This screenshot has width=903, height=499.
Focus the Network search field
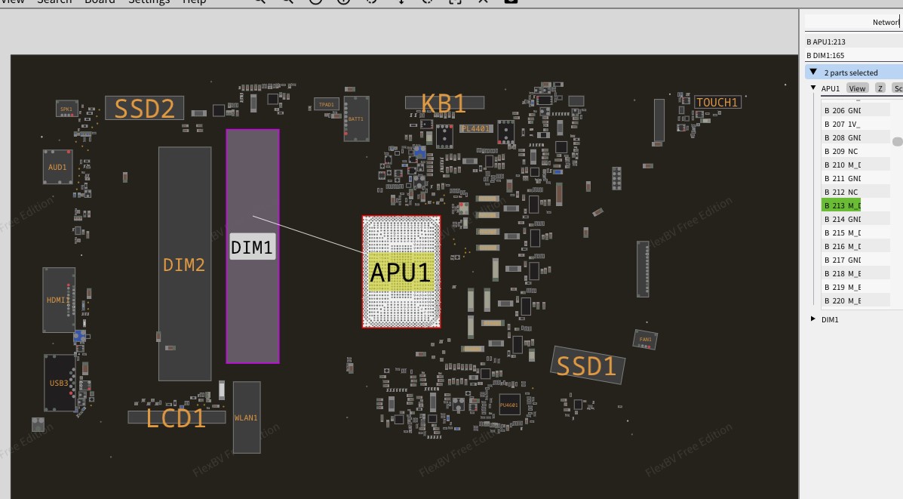(x=853, y=23)
